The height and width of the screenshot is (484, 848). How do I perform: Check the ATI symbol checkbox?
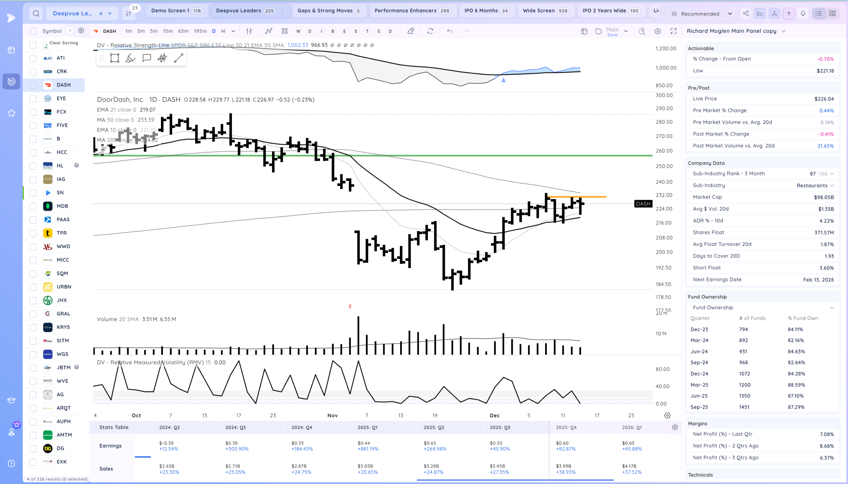pyautogui.click(x=33, y=58)
